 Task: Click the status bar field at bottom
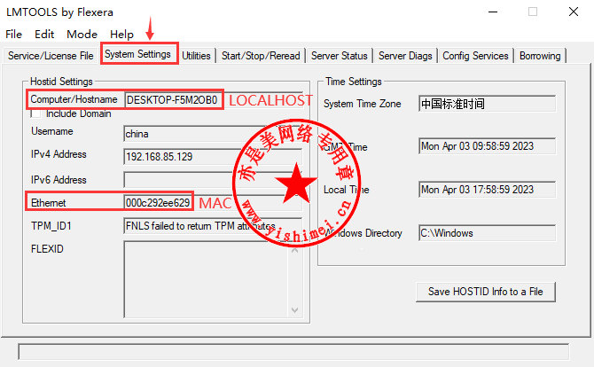[x=293, y=352]
